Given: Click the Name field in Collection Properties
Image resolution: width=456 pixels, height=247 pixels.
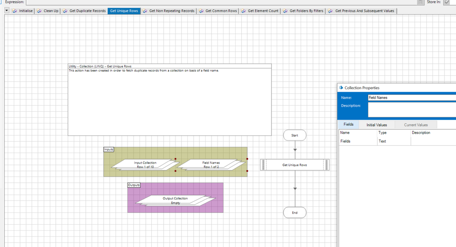Looking at the screenshot, I should coord(411,98).
